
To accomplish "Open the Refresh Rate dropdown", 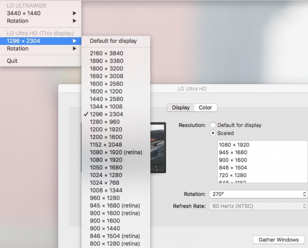I will 258,206.
